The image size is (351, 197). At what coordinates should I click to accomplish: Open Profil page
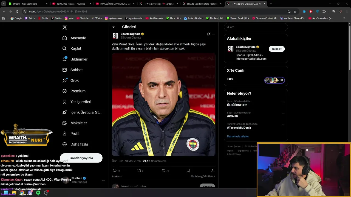click(x=71, y=134)
